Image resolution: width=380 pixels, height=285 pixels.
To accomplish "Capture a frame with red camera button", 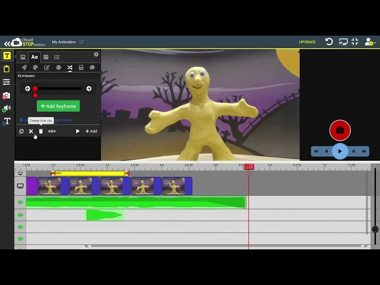I will 340,131.
